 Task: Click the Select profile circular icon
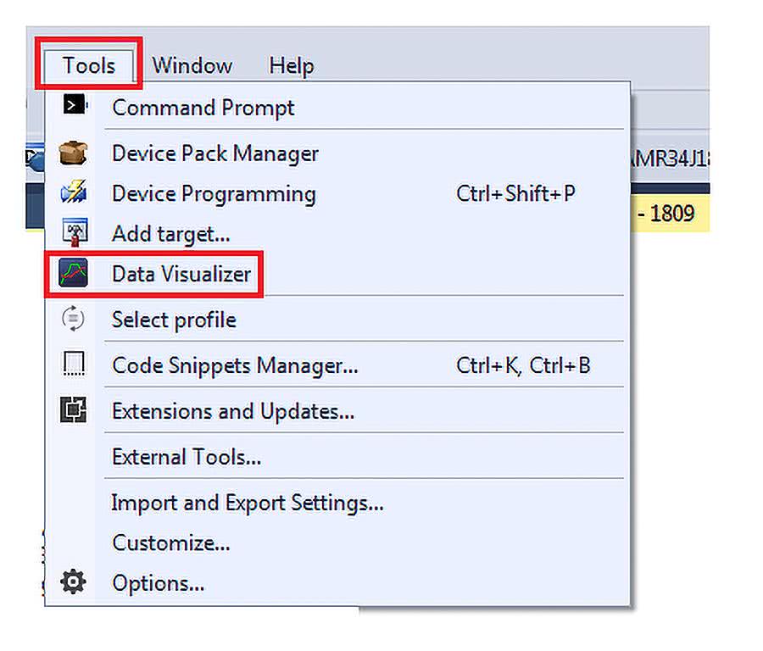[74, 320]
